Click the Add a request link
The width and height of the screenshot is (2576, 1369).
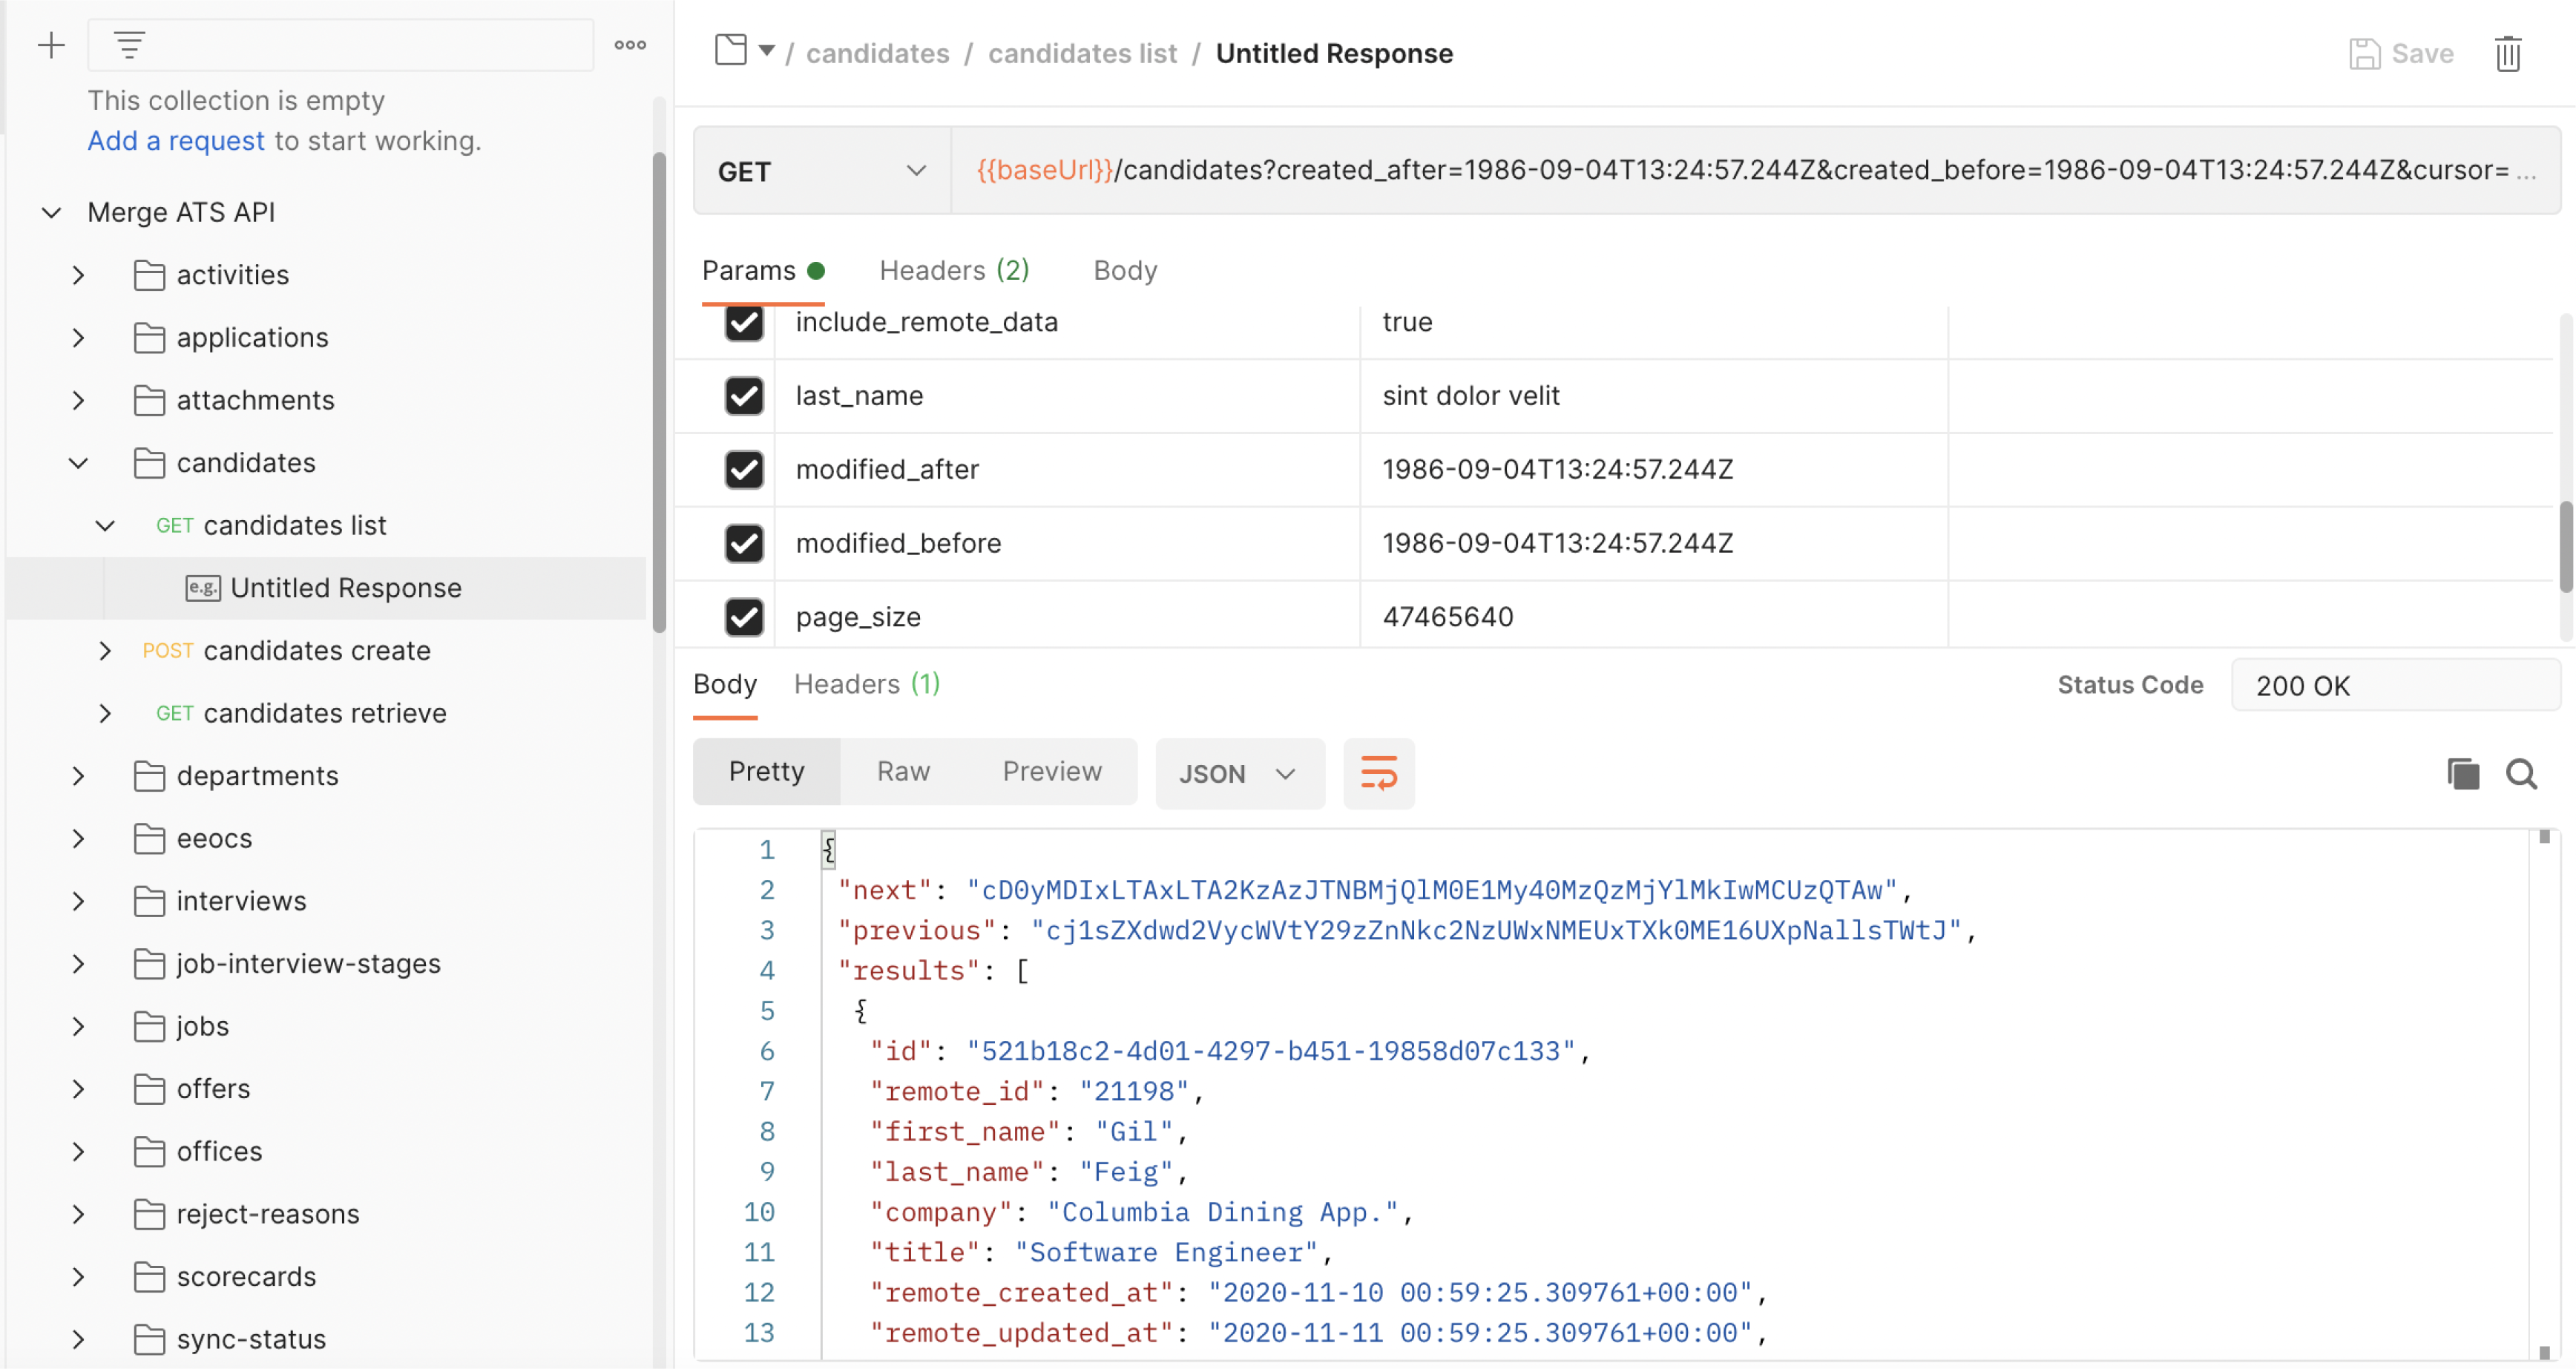[175, 141]
